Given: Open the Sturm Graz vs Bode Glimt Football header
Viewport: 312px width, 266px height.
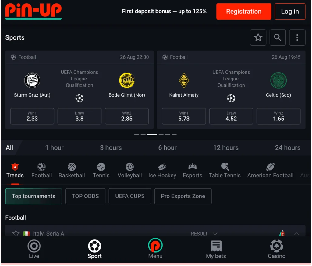Looking at the screenshot, I should click(80, 57).
